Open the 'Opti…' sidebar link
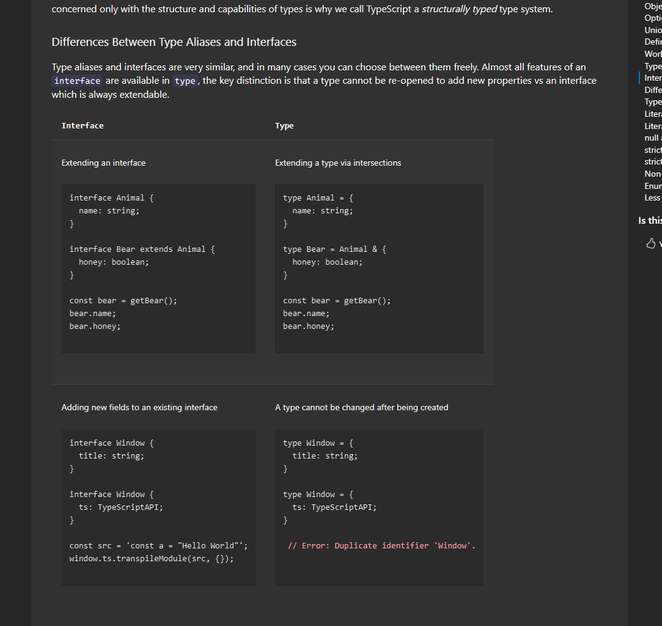 coord(653,18)
